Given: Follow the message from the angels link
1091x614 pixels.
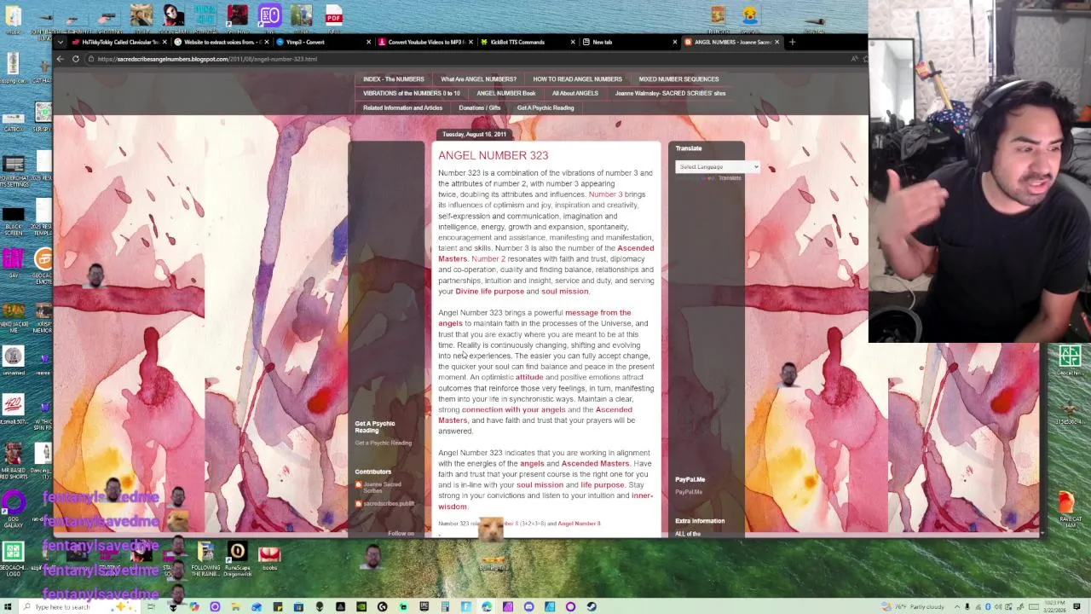Looking at the screenshot, I should (x=535, y=318).
